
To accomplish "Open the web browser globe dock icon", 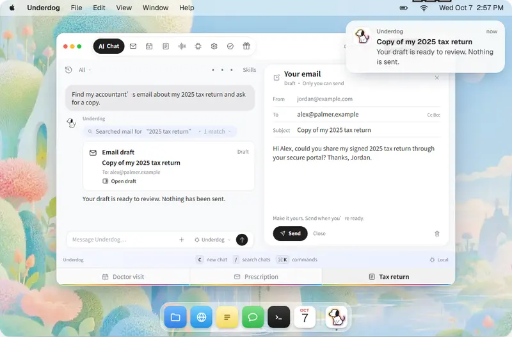I will coord(202,317).
